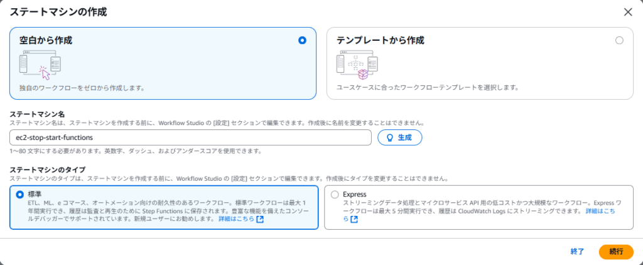The width and height of the screenshot is (643, 265).
Task: Choose the Express type radio button
Action: pyautogui.click(x=334, y=195)
